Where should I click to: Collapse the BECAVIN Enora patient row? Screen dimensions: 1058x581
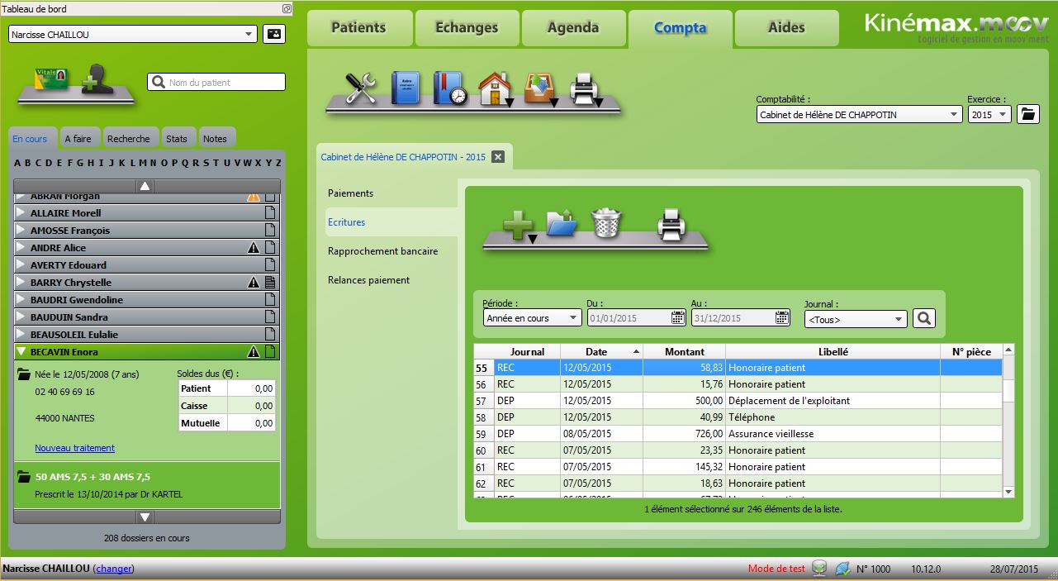tap(21, 352)
